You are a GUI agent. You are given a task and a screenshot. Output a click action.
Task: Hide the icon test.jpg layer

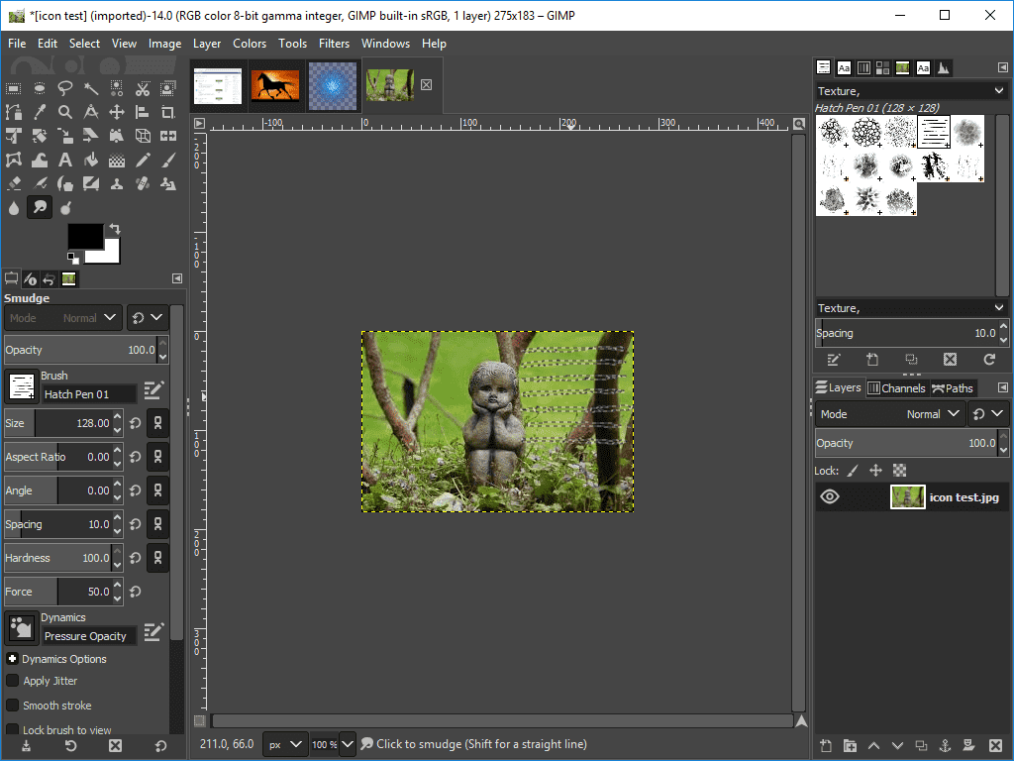click(830, 497)
